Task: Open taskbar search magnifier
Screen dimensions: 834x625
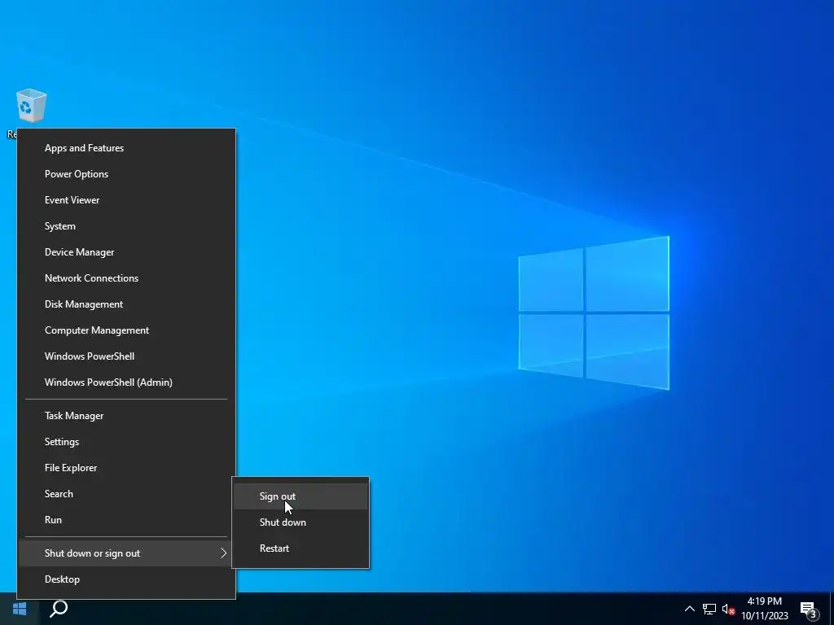Action: pos(59,609)
